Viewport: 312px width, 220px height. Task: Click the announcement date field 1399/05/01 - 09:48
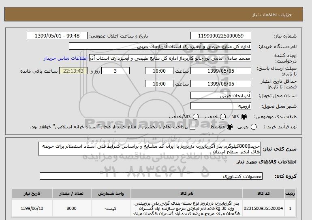coord(57,36)
